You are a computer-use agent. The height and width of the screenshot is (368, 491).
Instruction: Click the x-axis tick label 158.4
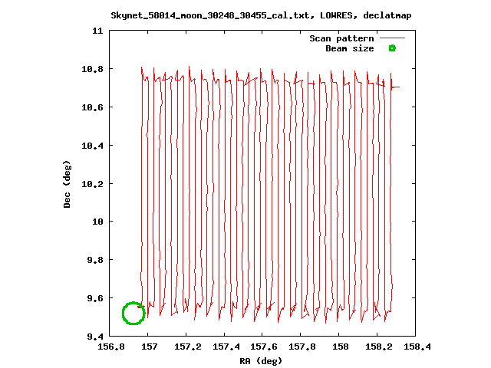(x=417, y=347)
